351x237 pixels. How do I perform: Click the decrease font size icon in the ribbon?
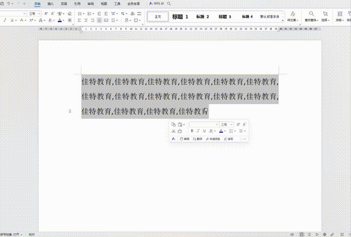coord(53,14)
